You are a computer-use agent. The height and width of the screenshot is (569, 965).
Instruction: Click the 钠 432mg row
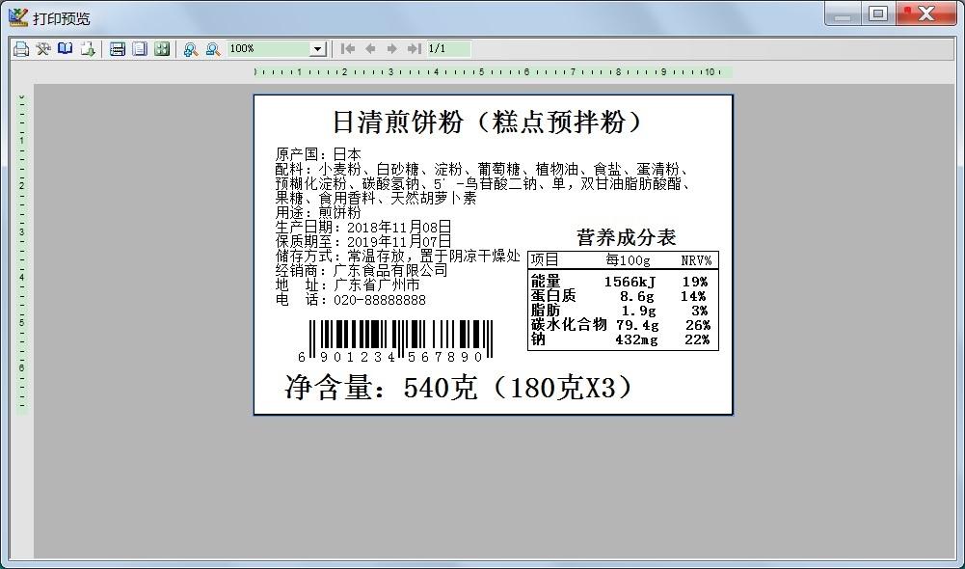(620, 339)
